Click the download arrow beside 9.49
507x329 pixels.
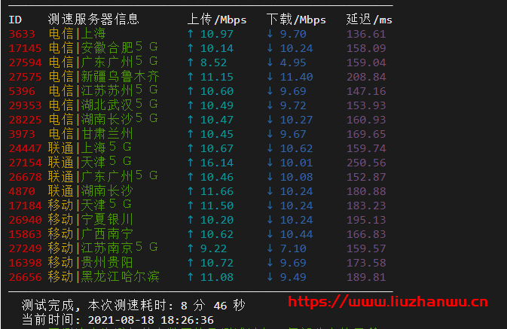tap(270, 276)
